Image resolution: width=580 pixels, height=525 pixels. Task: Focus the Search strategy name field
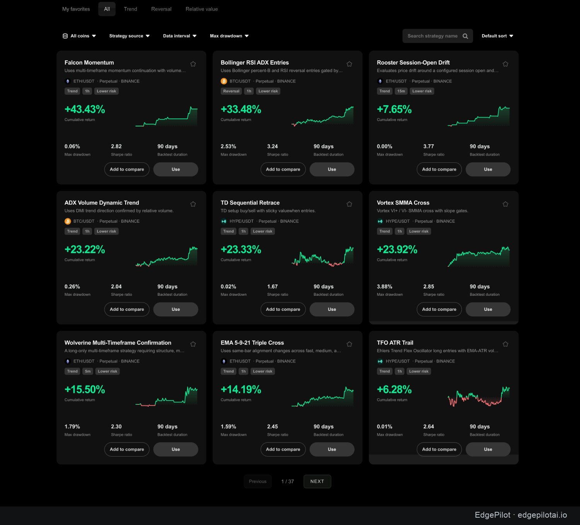click(x=438, y=36)
